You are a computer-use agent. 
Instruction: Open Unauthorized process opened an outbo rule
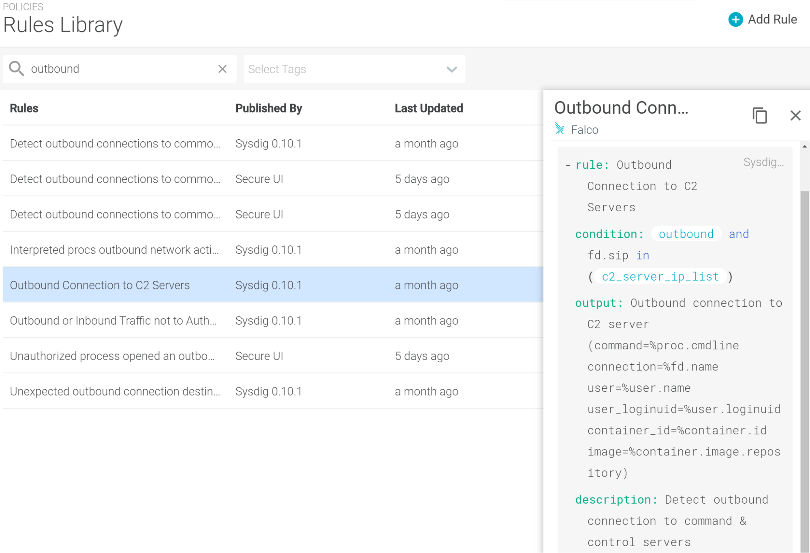pyautogui.click(x=273, y=356)
